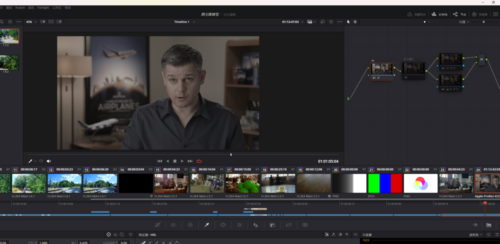
Task: Open gallery options three-dot menu
Action: point(19,22)
